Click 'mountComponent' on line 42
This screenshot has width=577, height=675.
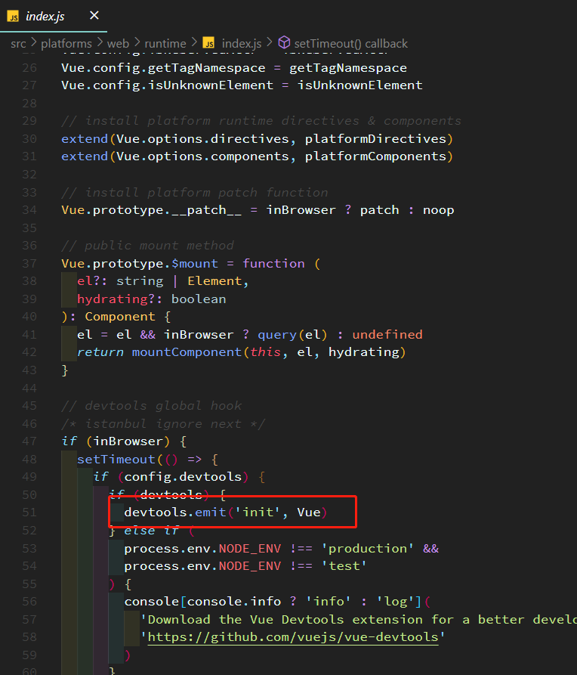[187, 352]
